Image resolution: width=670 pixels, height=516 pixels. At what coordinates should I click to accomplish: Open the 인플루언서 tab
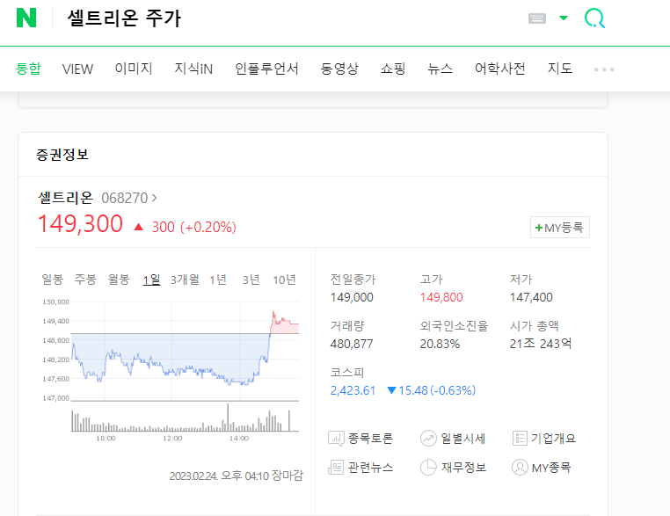pos(266,69)
